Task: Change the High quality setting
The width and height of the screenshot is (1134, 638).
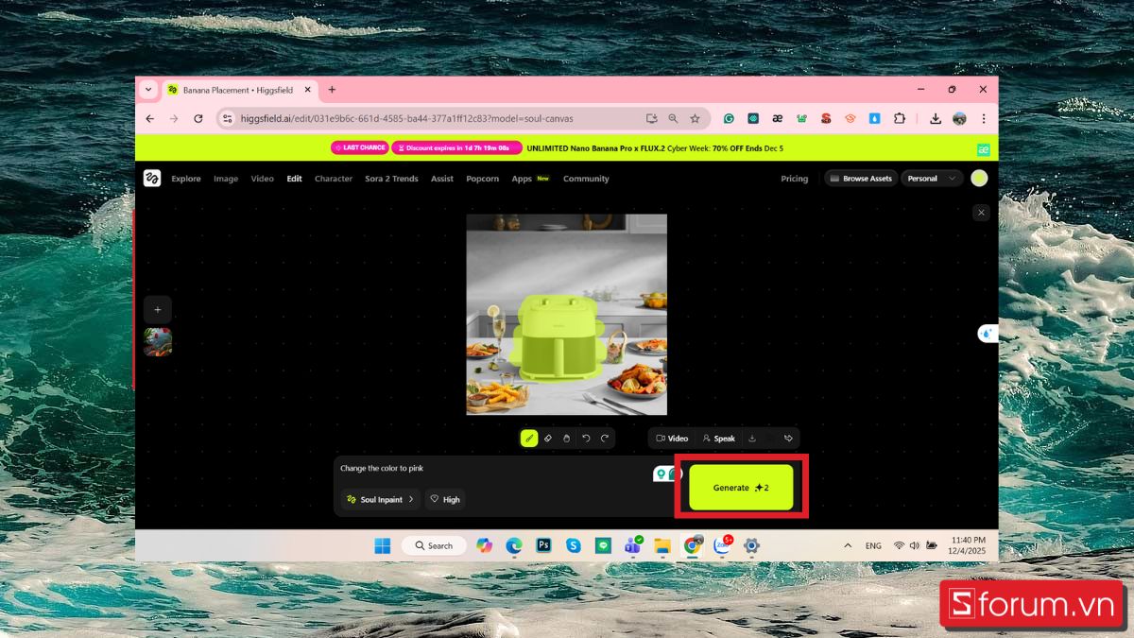Action: (x=445, y=499)
